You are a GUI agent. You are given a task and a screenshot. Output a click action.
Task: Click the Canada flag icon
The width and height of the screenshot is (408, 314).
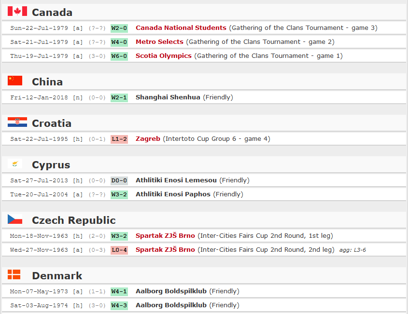pyautogui.click(x=17, y=11)
